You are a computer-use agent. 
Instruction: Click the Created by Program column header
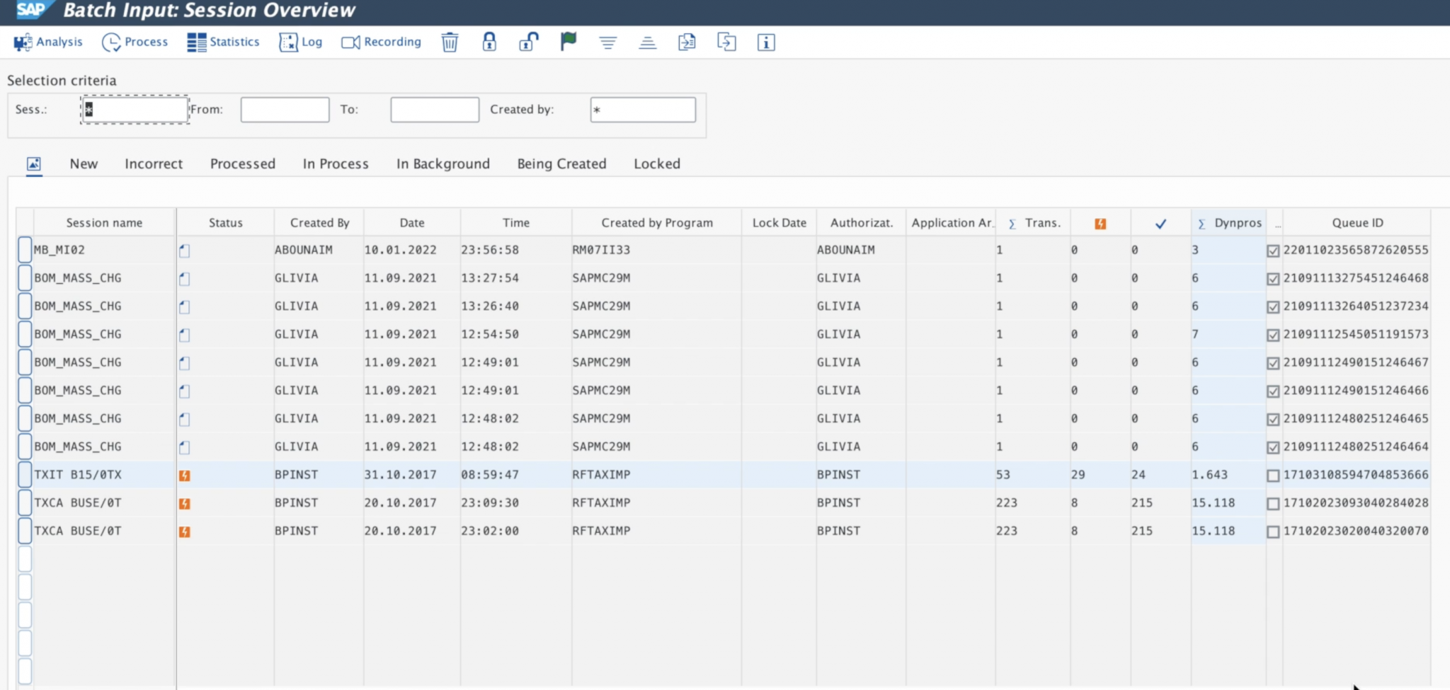pos(657,223)
